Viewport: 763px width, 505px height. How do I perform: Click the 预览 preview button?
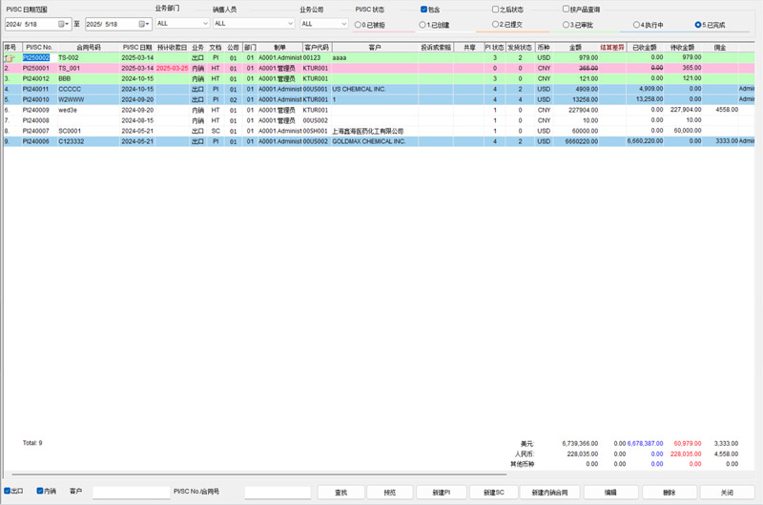pyautogui.click(x=390, y=493)
